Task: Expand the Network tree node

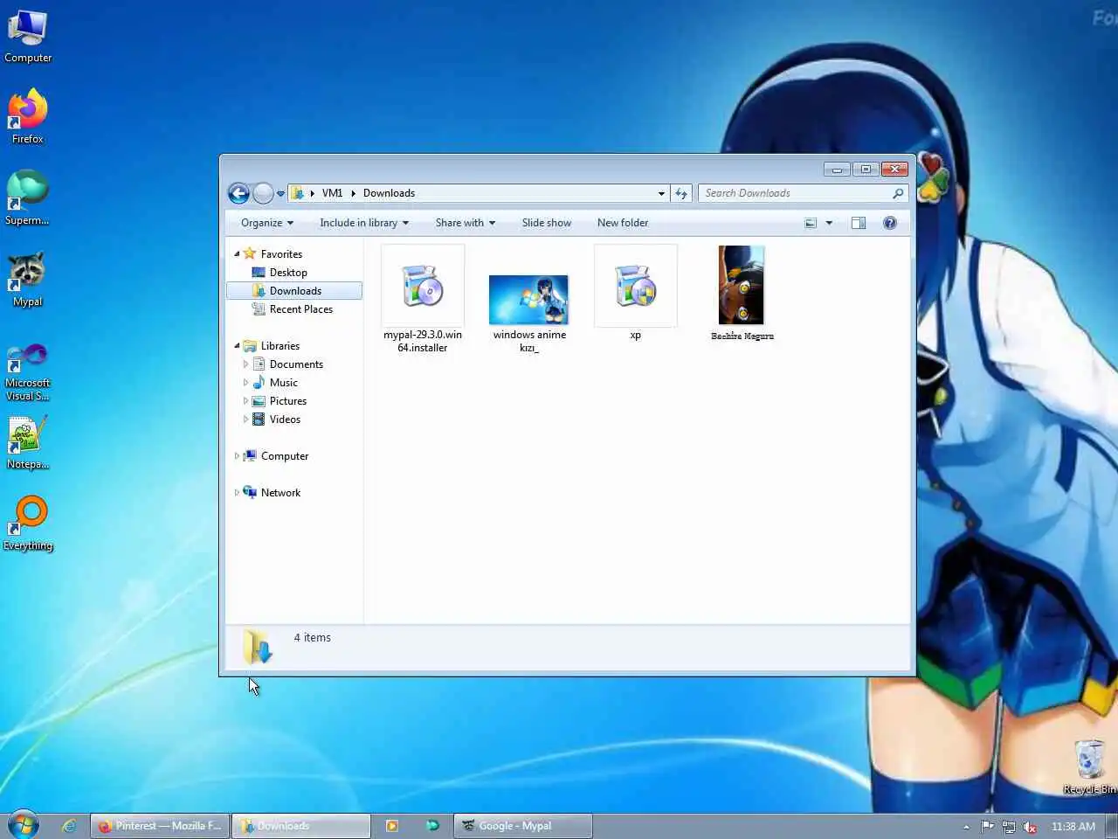Action: [237, 493]
